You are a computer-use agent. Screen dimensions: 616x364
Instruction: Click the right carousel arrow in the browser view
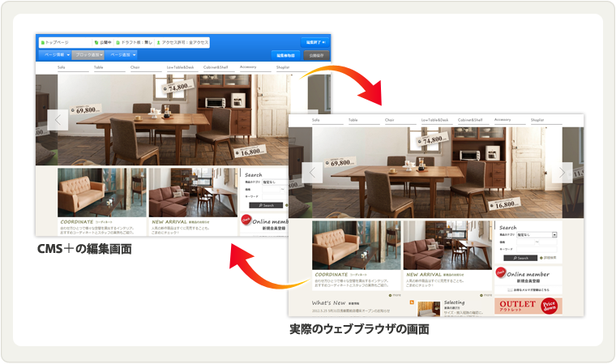(563, 172)
